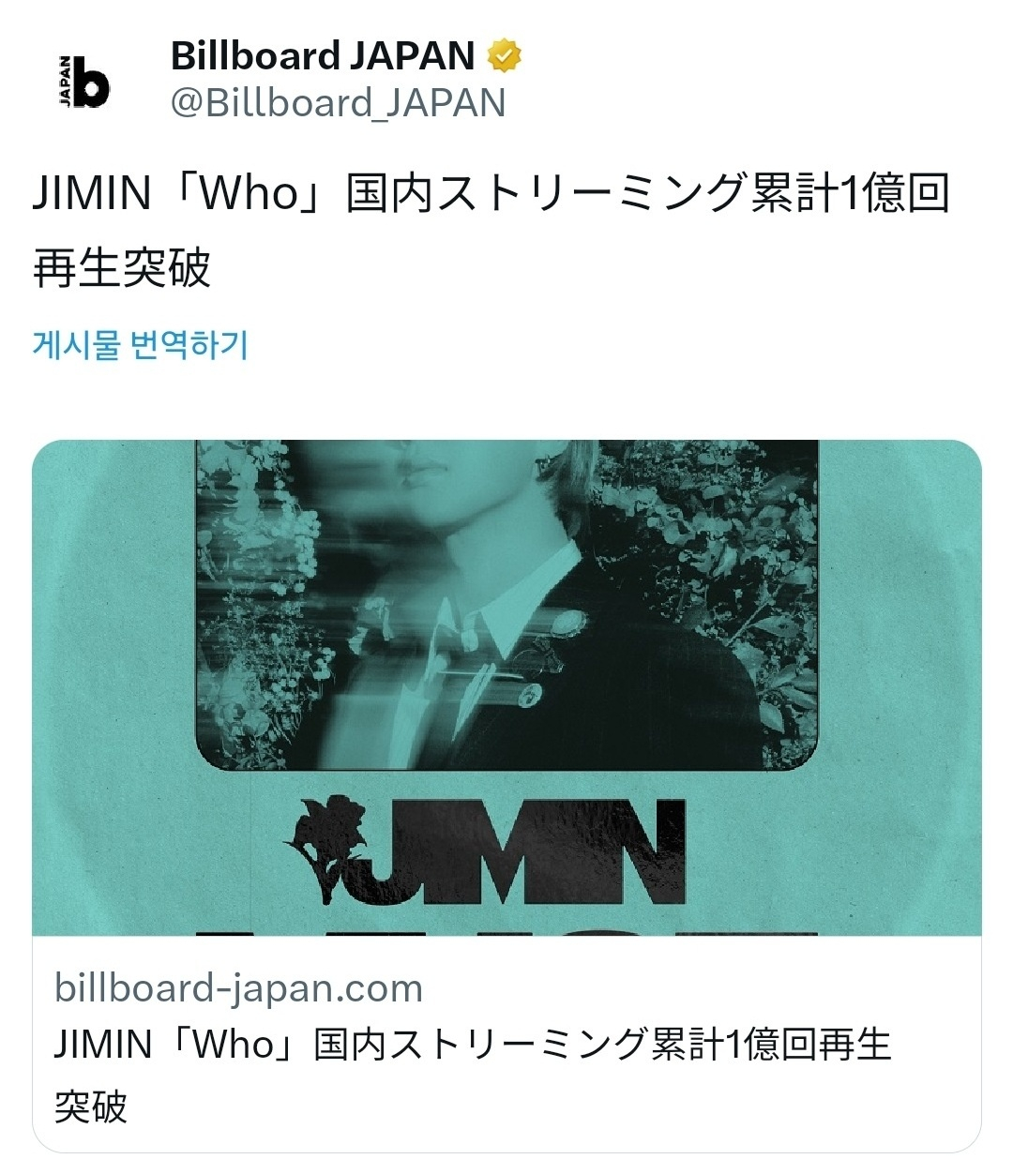This screenshot has width=1013, height=1174.
Task: Translate post via 게시물 번역하기 link
Action: [141, 345]
